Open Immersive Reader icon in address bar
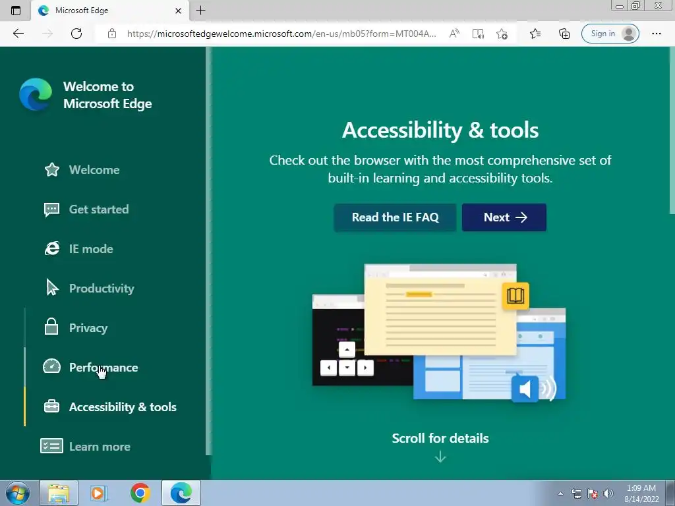 478,34
